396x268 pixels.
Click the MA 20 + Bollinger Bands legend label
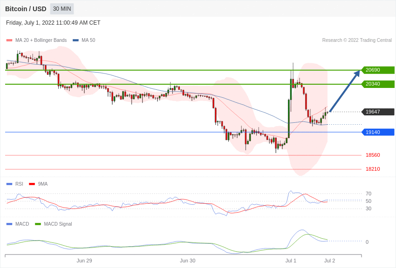(41, 40)
